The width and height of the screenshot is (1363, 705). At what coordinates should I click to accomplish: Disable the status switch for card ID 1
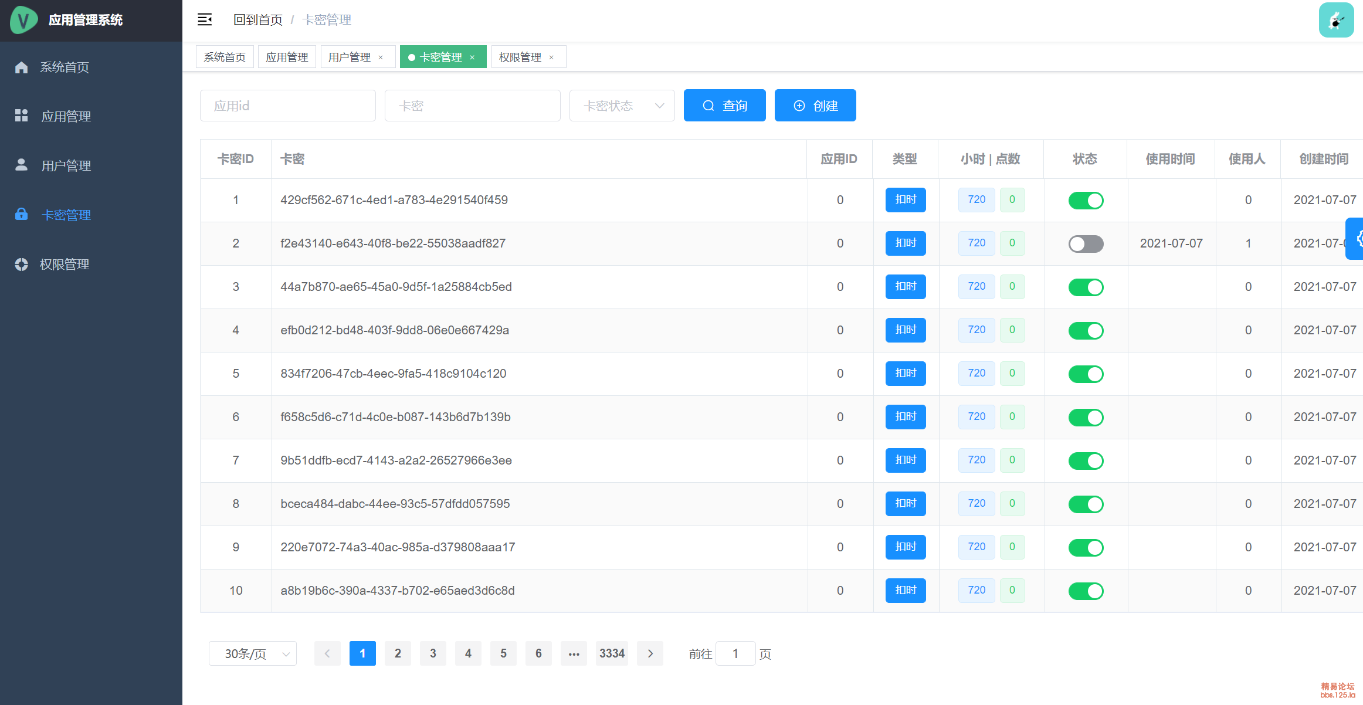click(1086, 201)
